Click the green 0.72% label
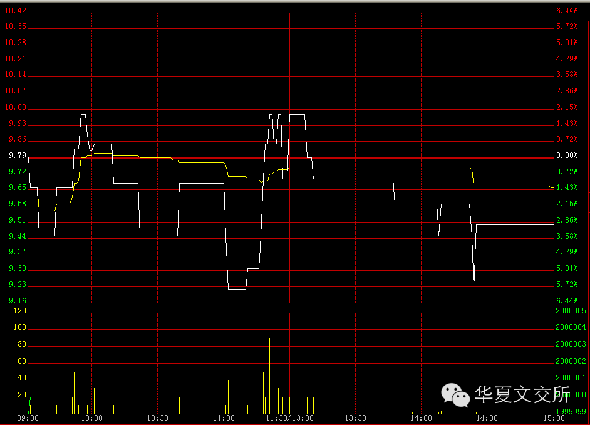 [x=567, y=172]
